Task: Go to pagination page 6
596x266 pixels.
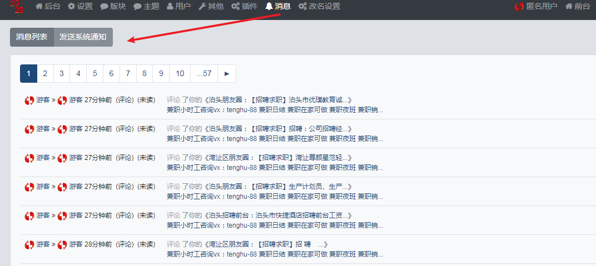Action: point(111,74)
